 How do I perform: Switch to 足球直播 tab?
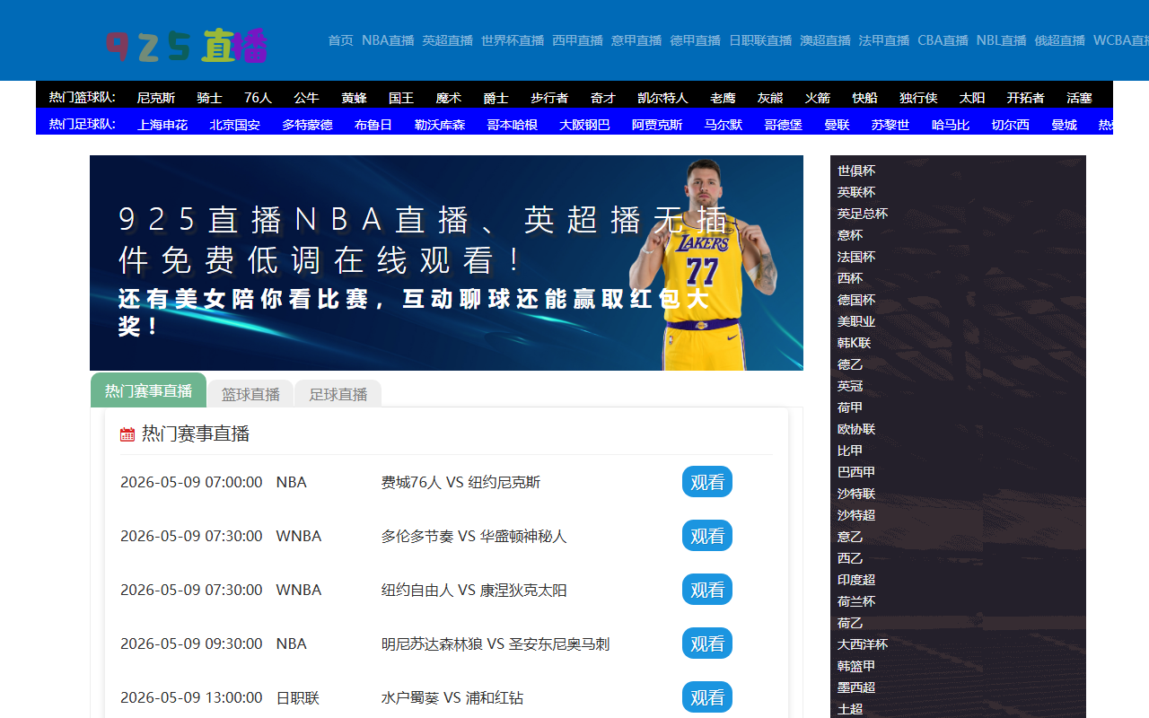(338, 394)
